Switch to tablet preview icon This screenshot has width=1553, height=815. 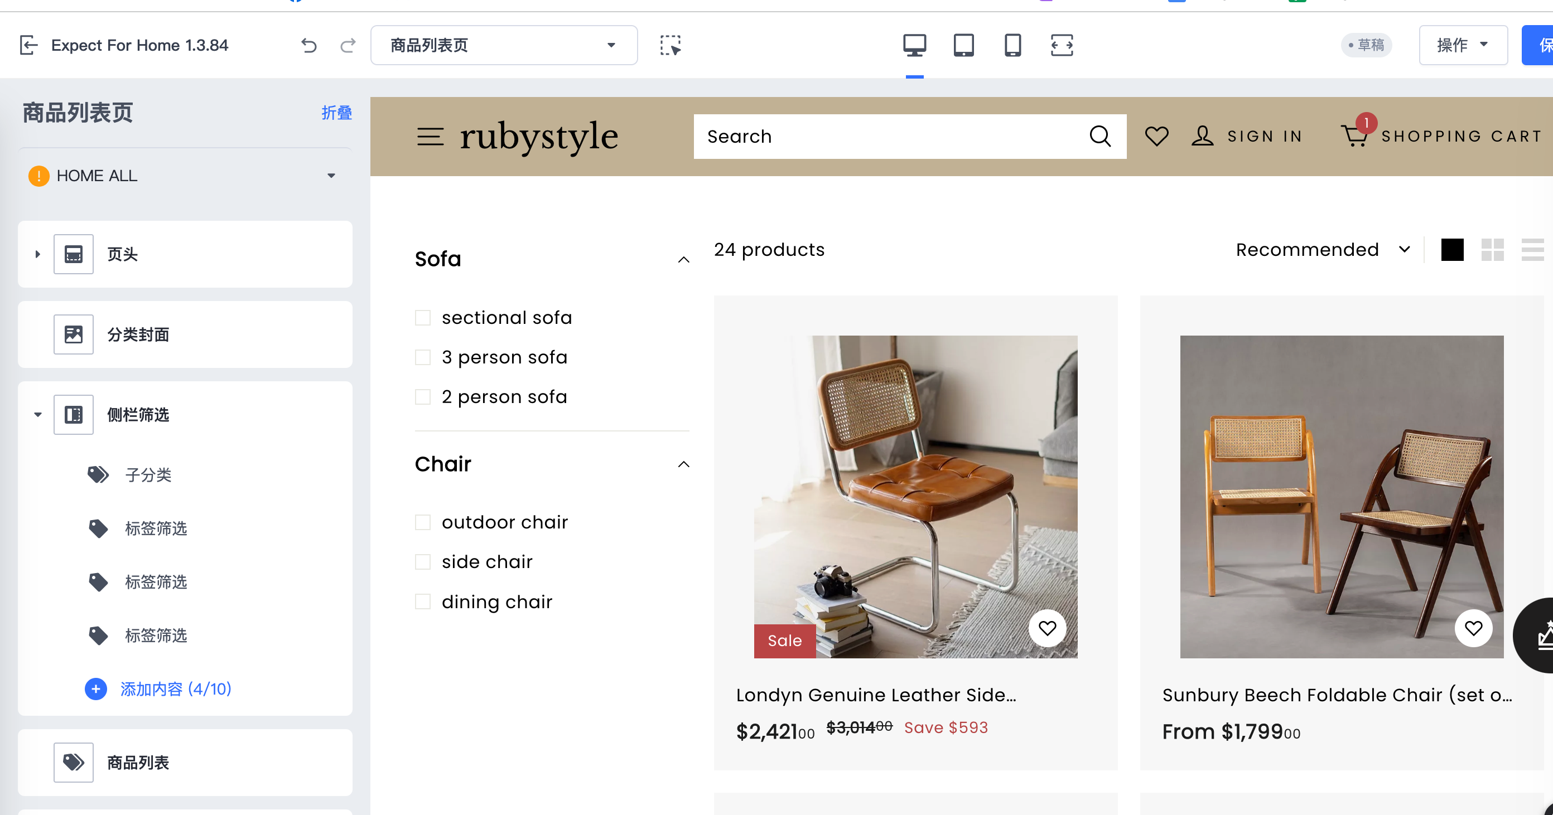(x=963, y=45)
